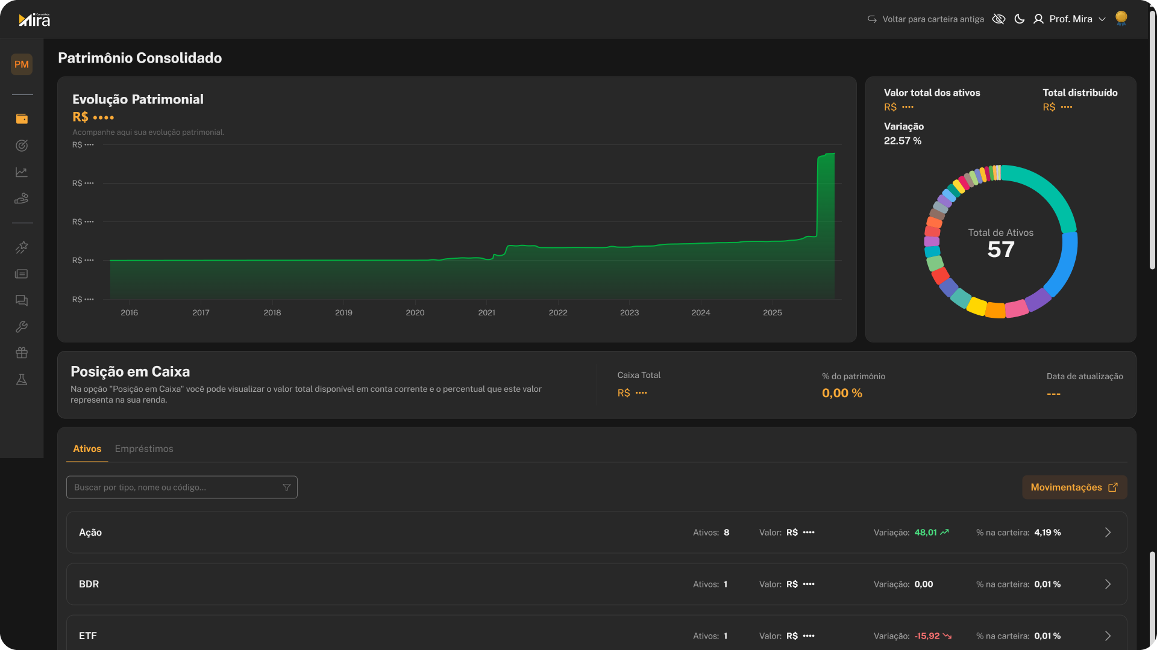Toggle dark mode moon icon
The height and width of the screenshot is (650, 1157).
tap(1020, 19)
